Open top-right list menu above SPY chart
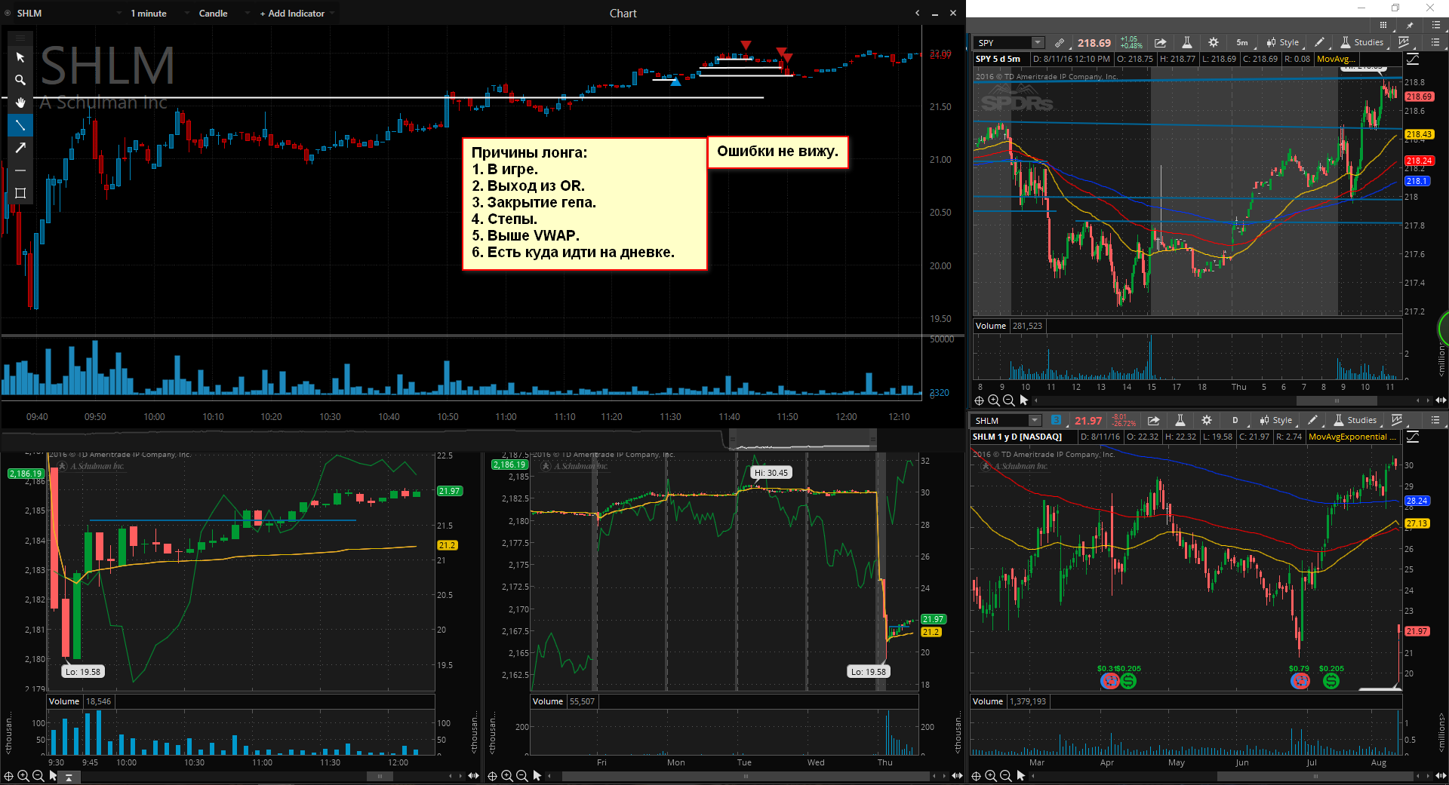This screenshot has width=1449, height=785. [x=1435, y=25]
